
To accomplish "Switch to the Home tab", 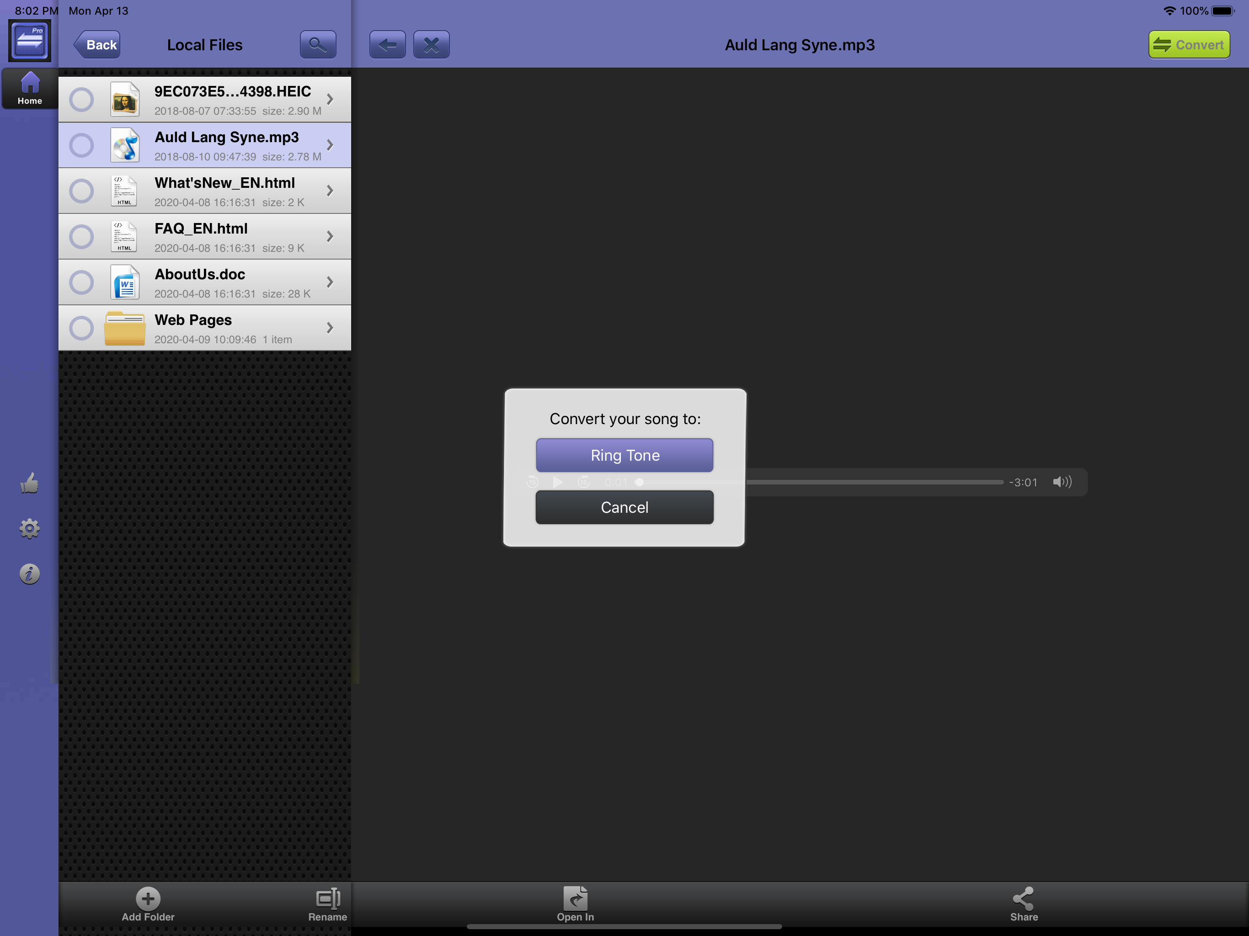I will click(x=29, y=89).
